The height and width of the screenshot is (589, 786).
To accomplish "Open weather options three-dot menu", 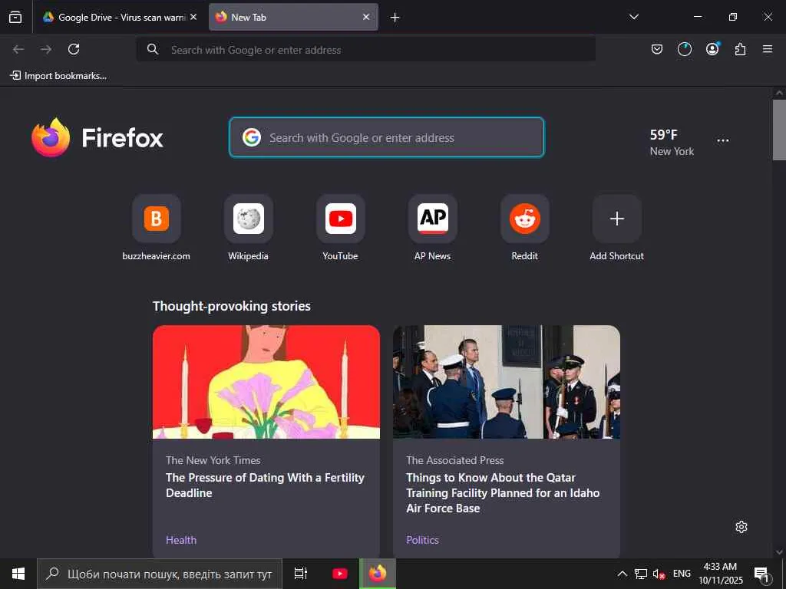I will (723, 141).
